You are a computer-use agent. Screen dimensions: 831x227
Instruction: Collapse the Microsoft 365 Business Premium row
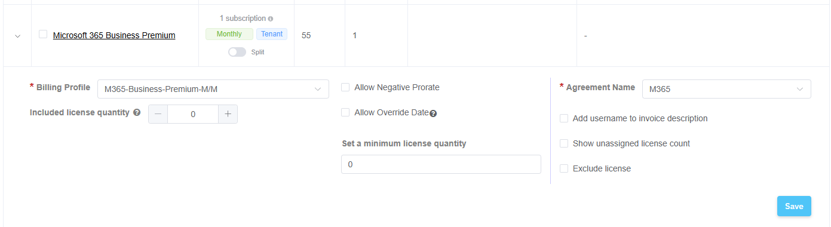pos(17,36)
